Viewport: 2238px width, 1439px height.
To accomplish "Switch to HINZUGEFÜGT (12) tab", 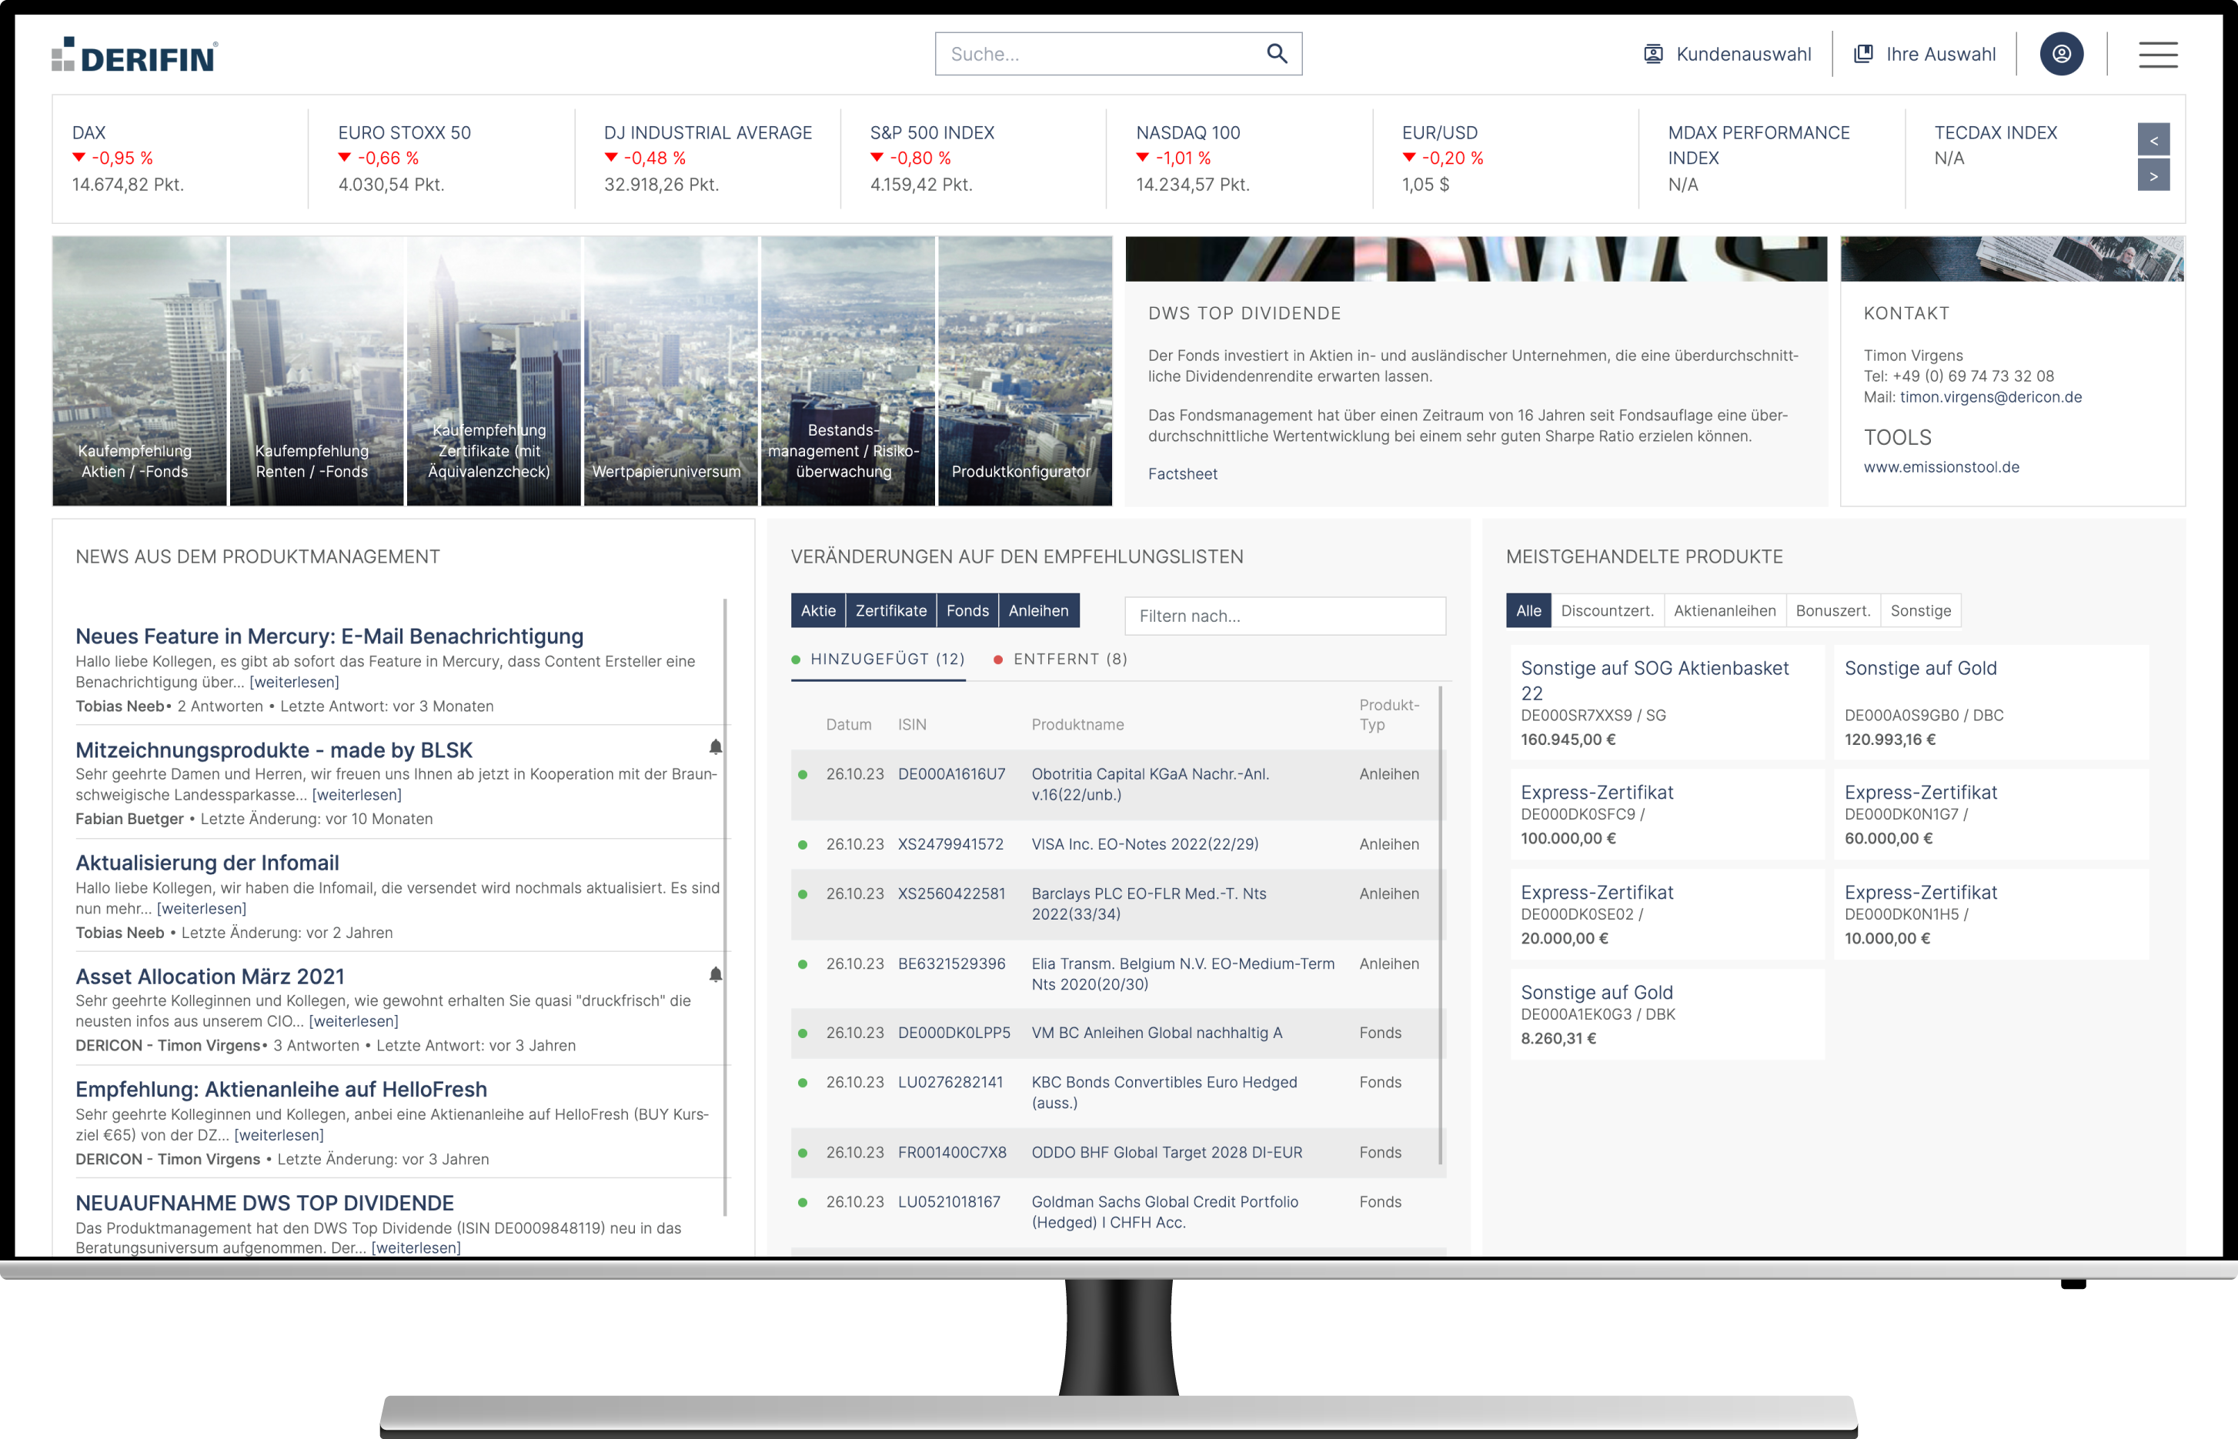I will 878,659.
